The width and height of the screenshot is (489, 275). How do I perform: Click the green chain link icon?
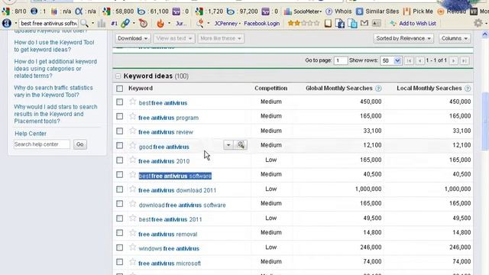pyautogui.click(x=125, y=23)
